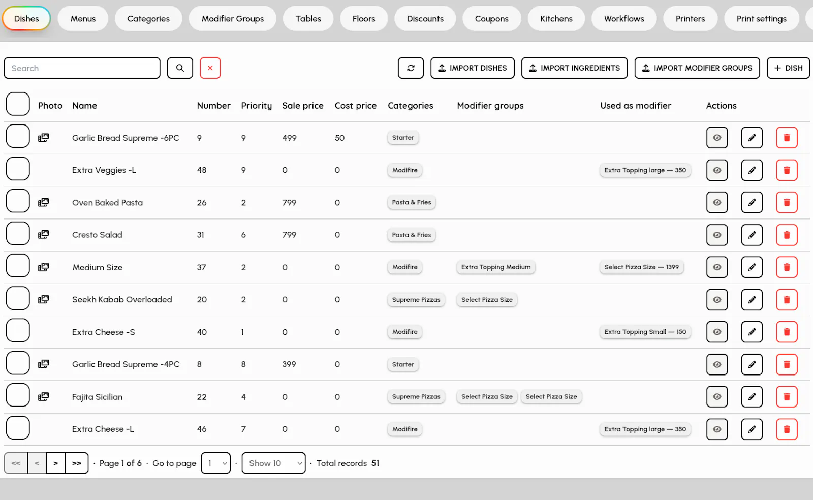813x500 pixels.
Task: Click the Import Dishes button
Action: [x=473, y=68]
